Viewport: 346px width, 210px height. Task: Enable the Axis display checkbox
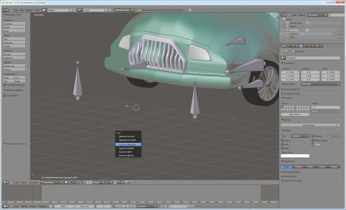(x=282, y=145)
